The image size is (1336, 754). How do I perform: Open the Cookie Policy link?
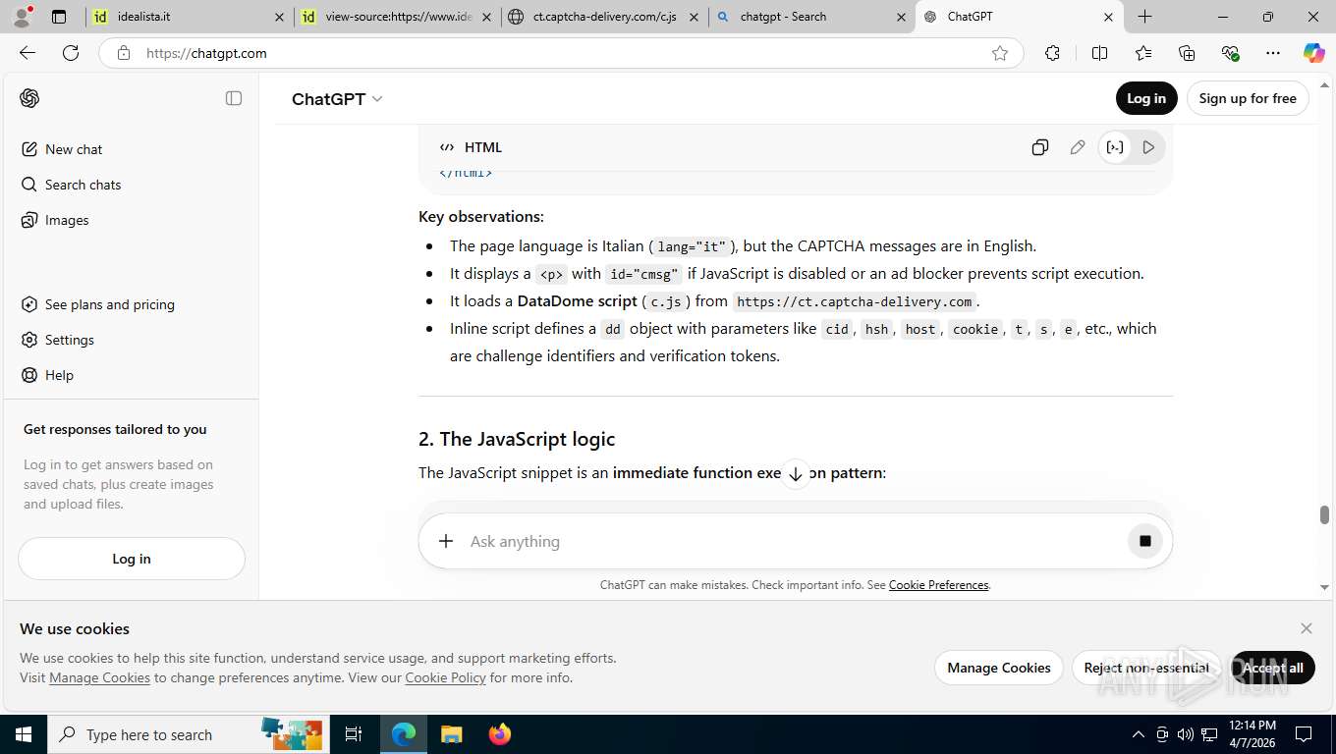(x=445, y=677)
